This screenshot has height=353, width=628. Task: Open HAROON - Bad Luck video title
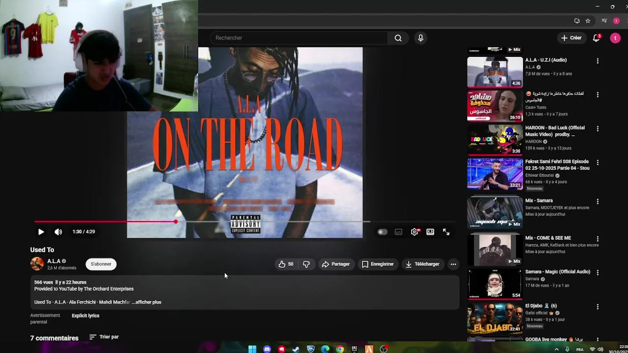[555, 131]
